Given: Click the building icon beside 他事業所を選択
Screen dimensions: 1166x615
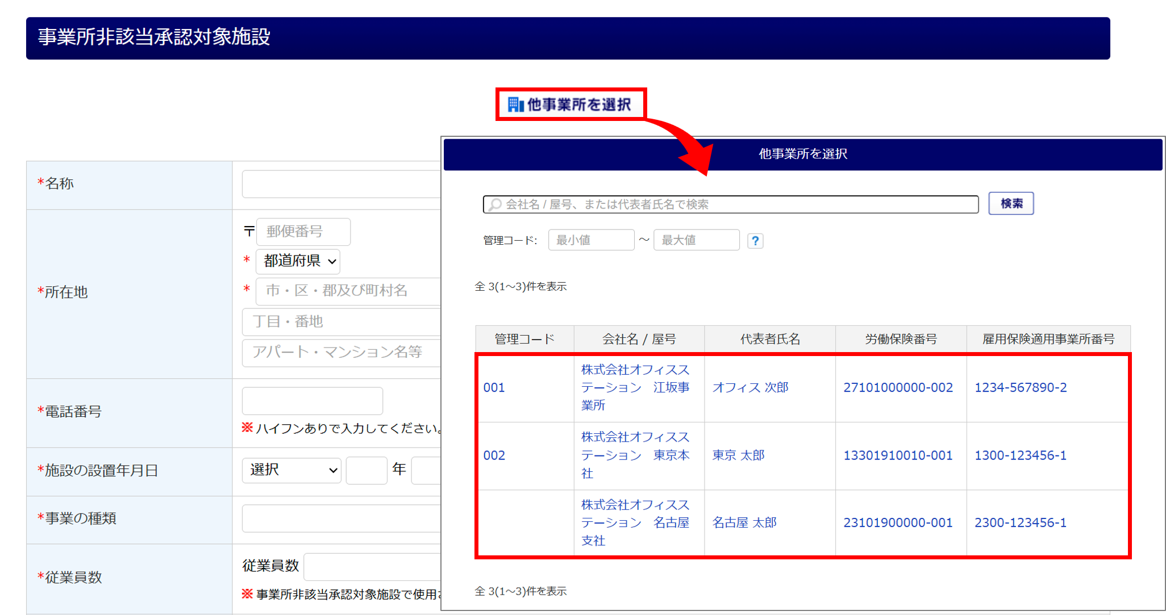Looking at the screenshot, I should 515,104.
